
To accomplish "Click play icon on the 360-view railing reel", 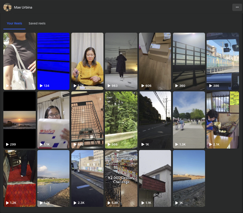I will coord(177,86).
